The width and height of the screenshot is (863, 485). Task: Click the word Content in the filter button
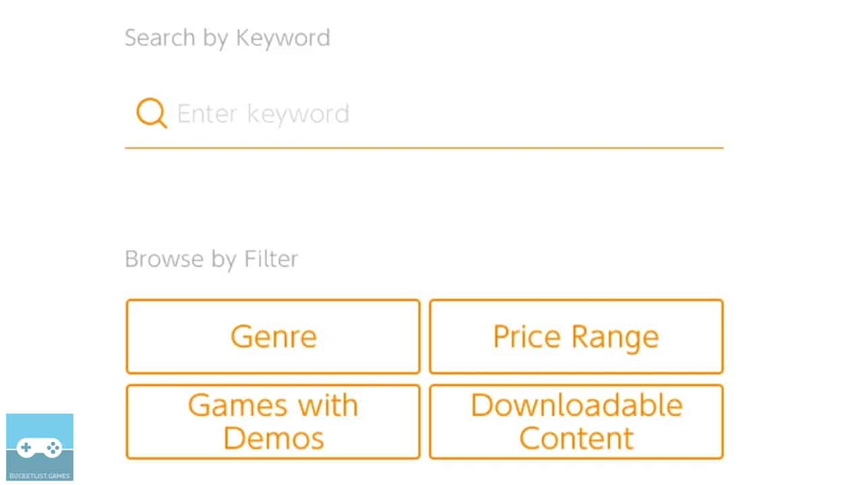point(576,438)
